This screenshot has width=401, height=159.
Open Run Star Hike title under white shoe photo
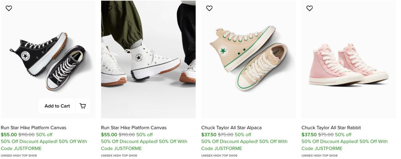134,127
